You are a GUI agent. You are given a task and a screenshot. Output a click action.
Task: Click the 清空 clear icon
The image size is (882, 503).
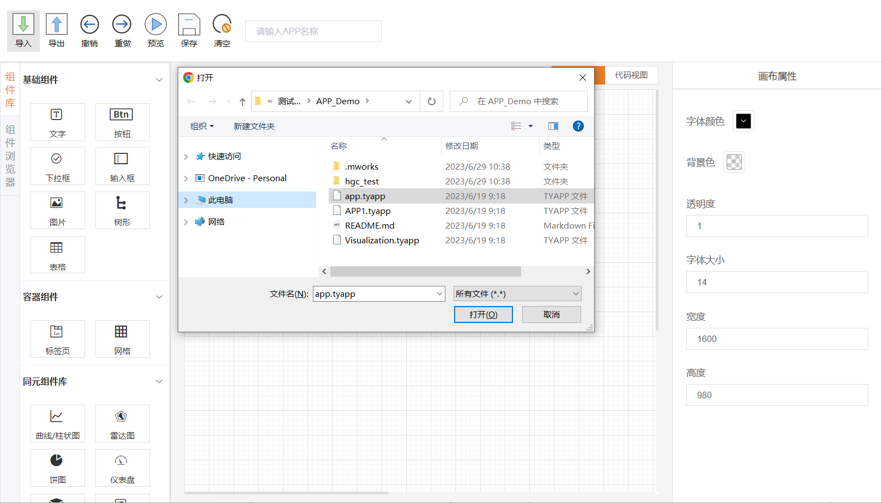tap(222, 25)
